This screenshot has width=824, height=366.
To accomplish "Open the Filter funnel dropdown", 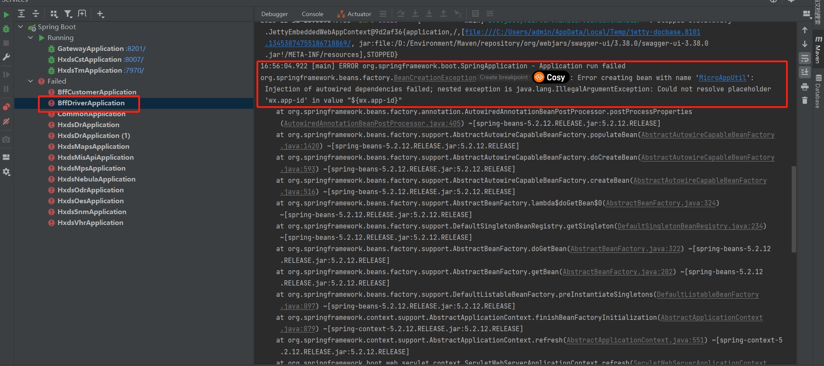I will click(x=68, y=14).
